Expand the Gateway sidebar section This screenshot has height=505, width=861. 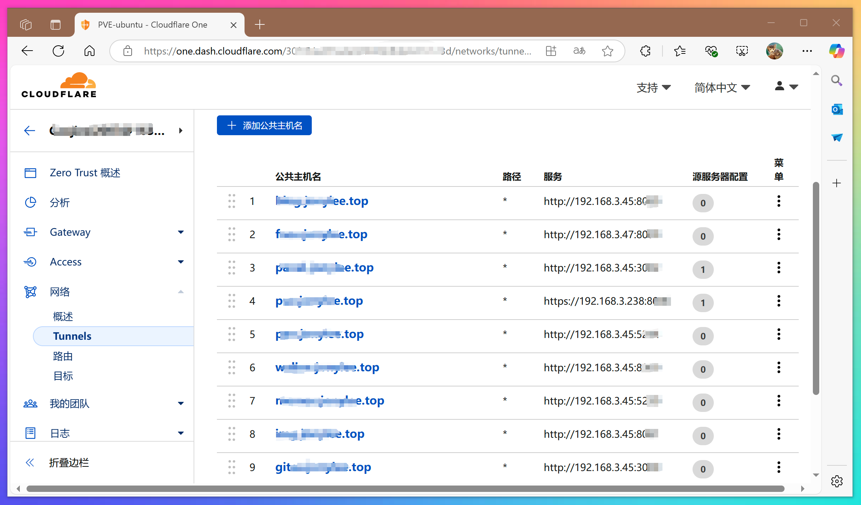point(181,232)
